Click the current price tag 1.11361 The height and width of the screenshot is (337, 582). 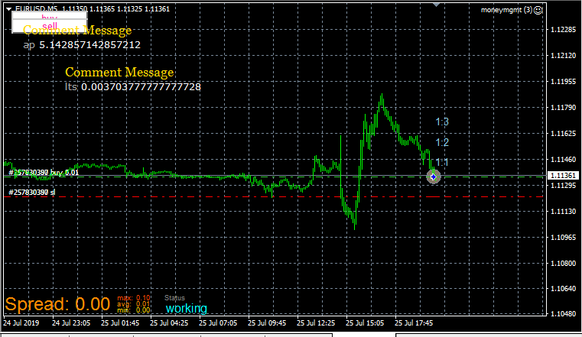tap(563, 175)
